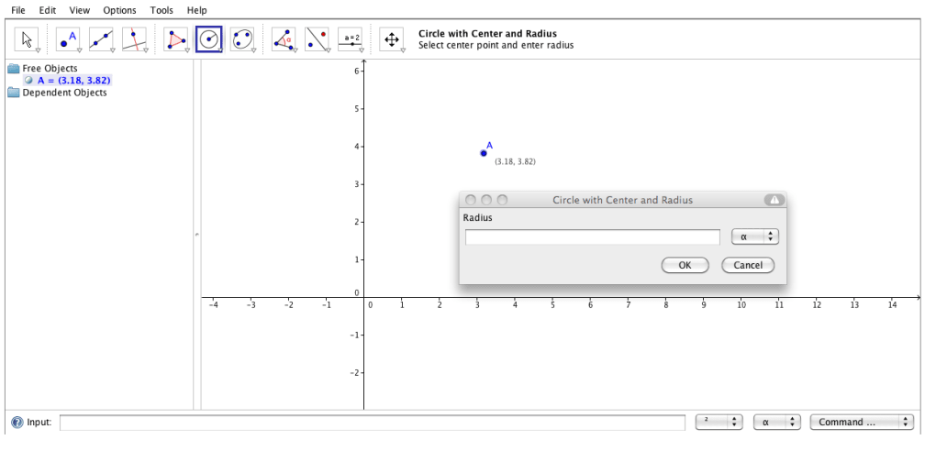Open the Tools menu

[x=162, y=10]
